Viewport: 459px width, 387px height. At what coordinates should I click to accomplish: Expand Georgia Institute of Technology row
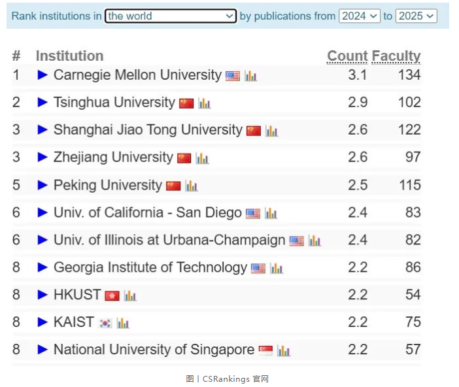42,267
